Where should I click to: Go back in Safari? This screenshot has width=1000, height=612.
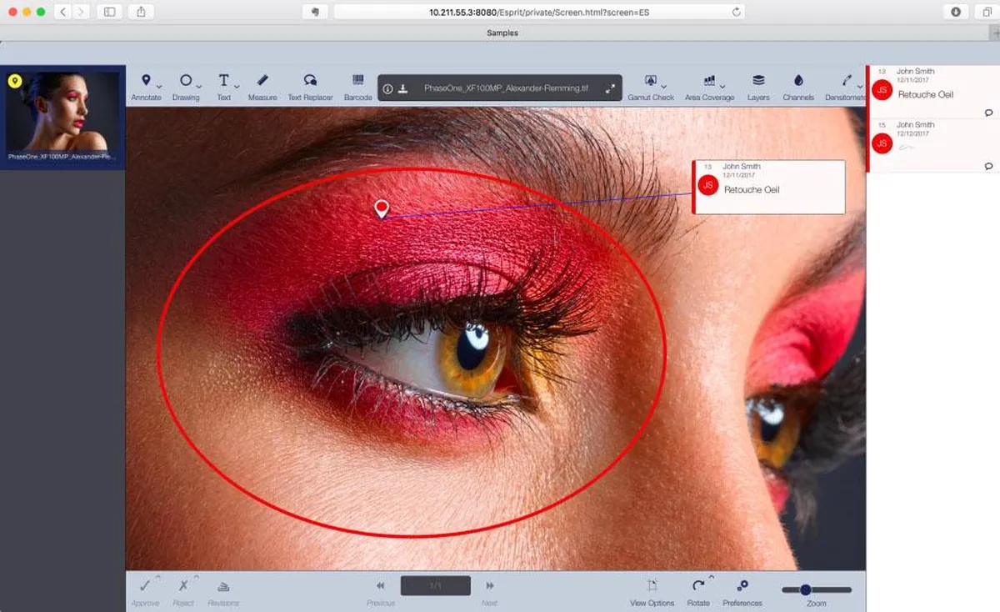(x=63, y=12)
